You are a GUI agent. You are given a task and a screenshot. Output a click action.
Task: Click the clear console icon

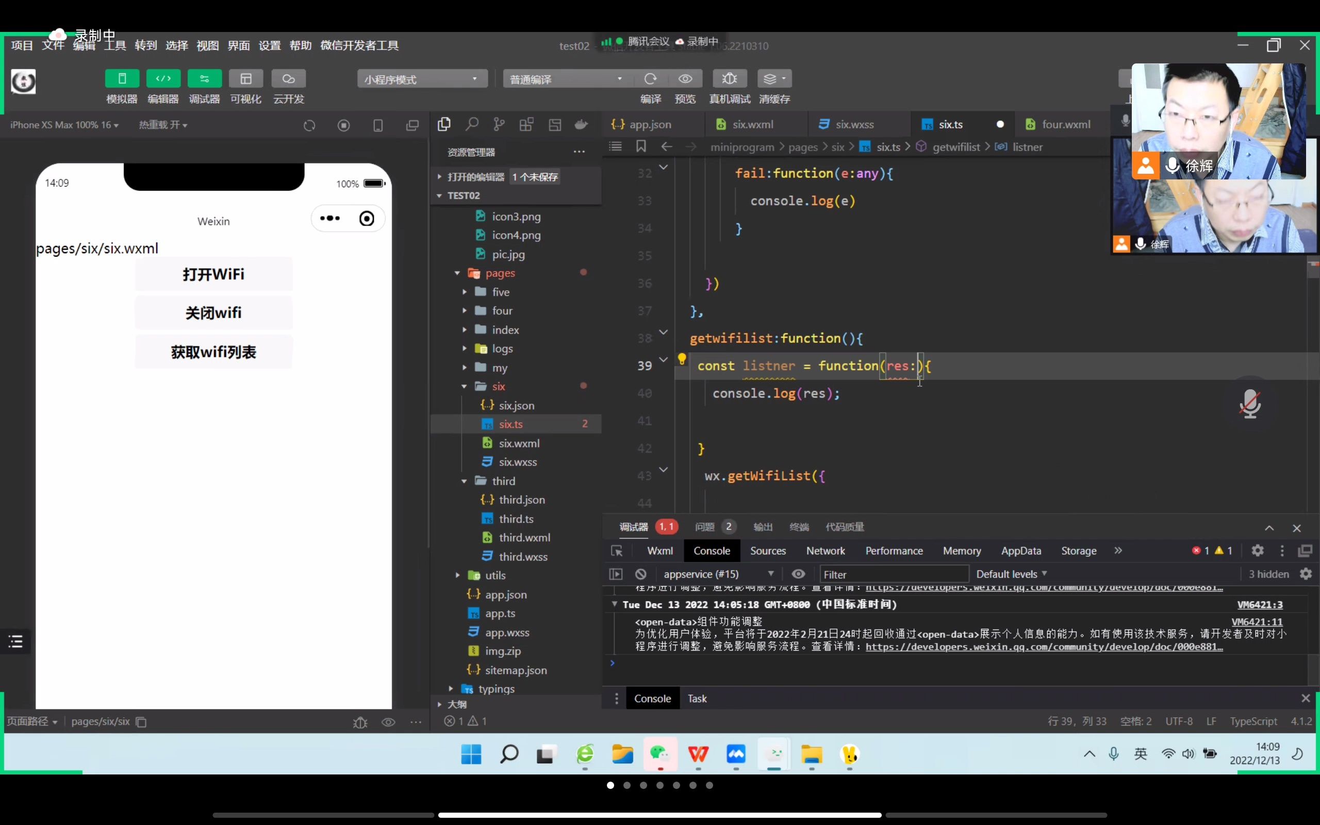click(641, 574)
